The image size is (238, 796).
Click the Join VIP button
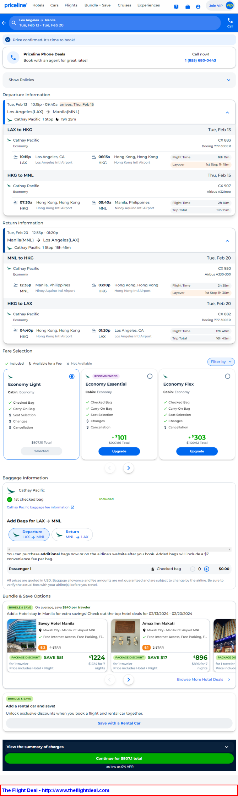tap(220, 5)
